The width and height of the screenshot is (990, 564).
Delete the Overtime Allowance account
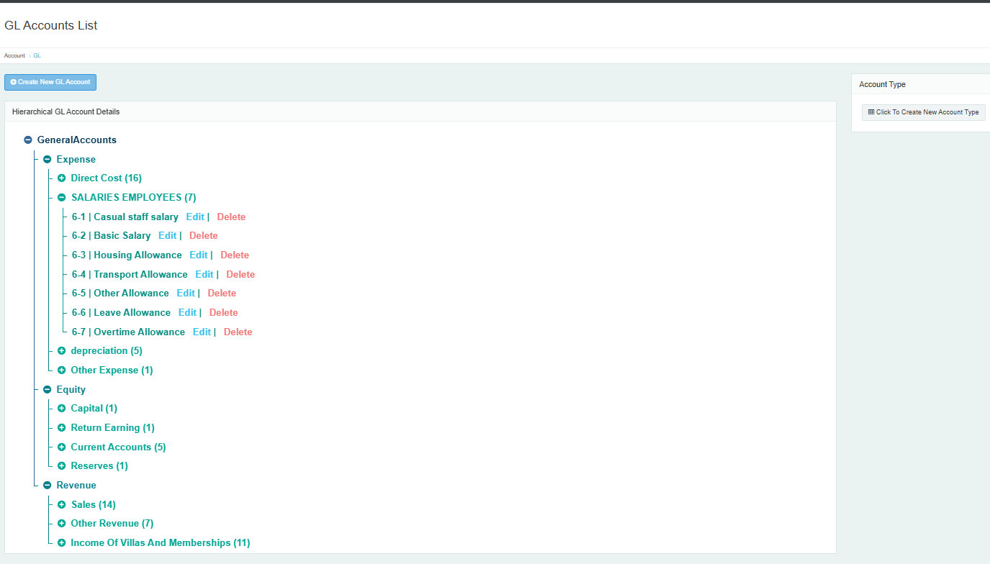(238, 332)
